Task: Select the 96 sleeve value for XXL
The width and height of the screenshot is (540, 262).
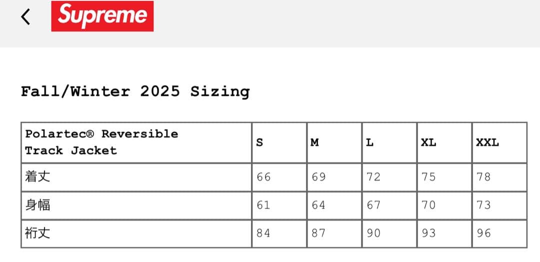Action: point(483,233)
